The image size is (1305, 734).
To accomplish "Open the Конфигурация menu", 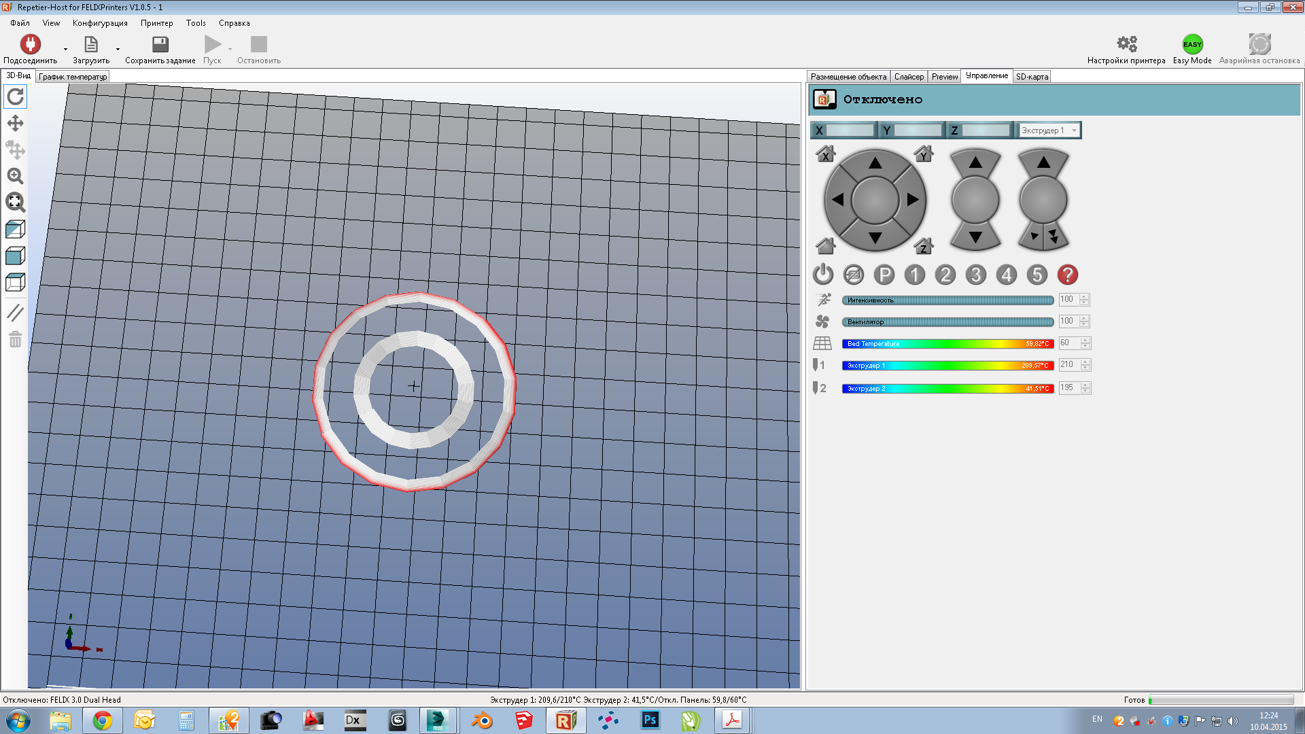I will [x=100, y=23].
